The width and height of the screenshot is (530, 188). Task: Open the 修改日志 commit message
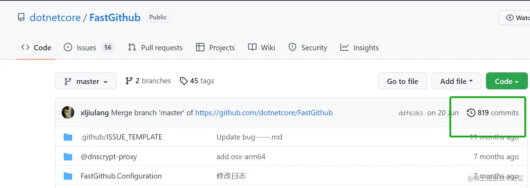tap(231, 176)
